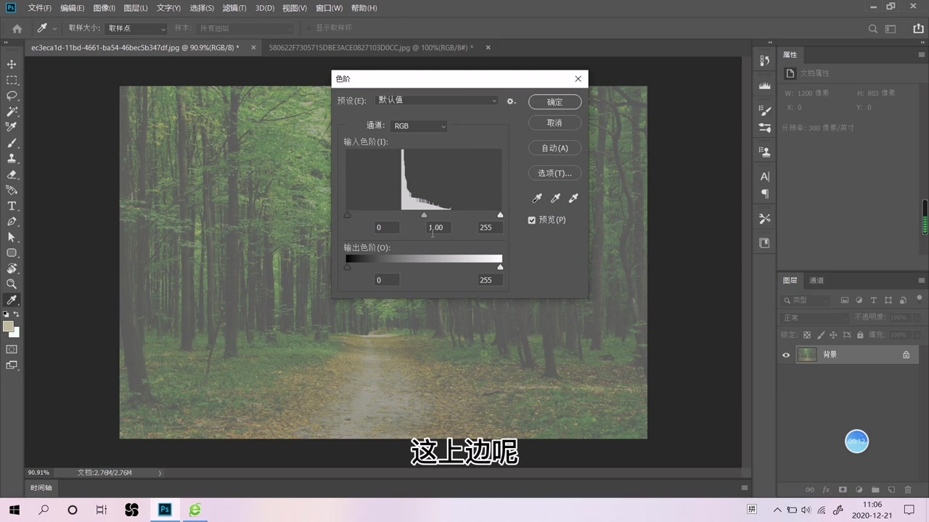The image size is (929, 522).
Task: Click the delete layer trash icon
Action: click(x=908, y=490)
